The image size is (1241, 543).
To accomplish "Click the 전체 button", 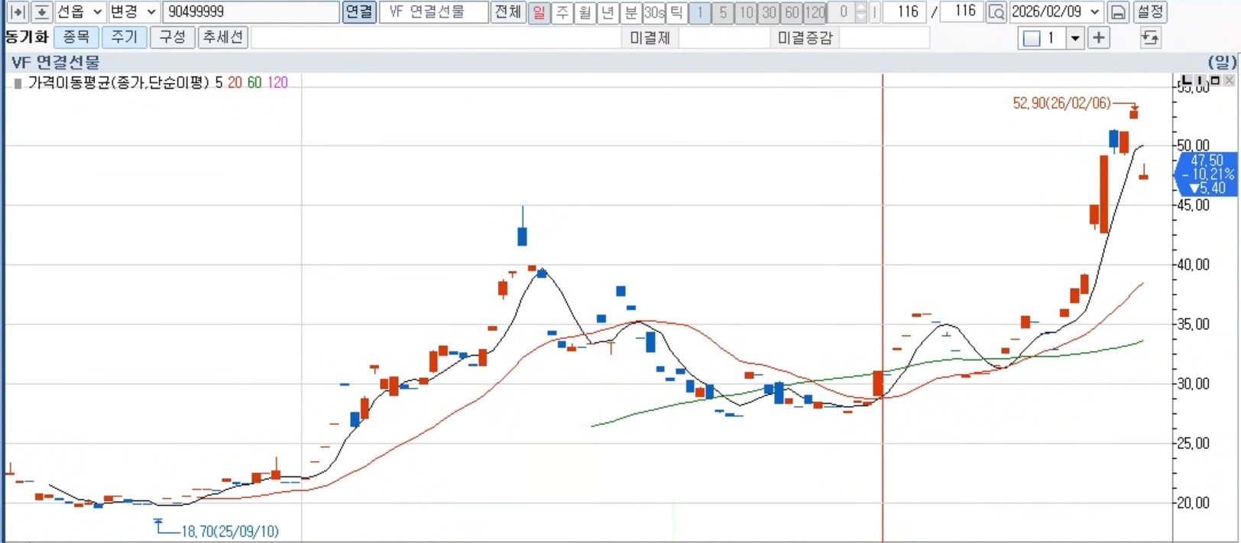I will (507, 12).
